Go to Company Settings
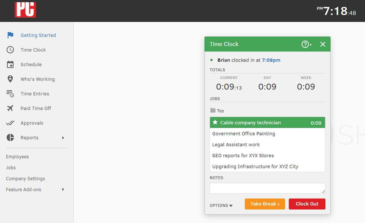 (25, 178)
